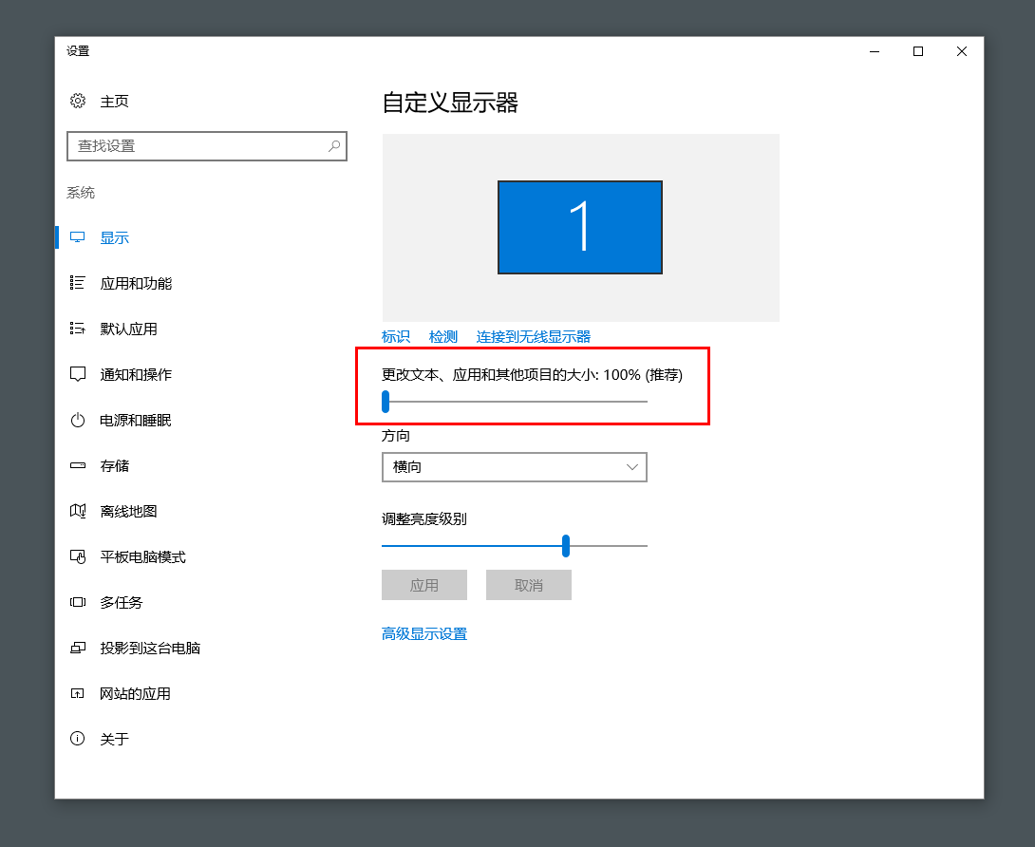Select the 显示 sidebar icon
This screenshot has width=1035, height=847.
(x=114, y=237)
